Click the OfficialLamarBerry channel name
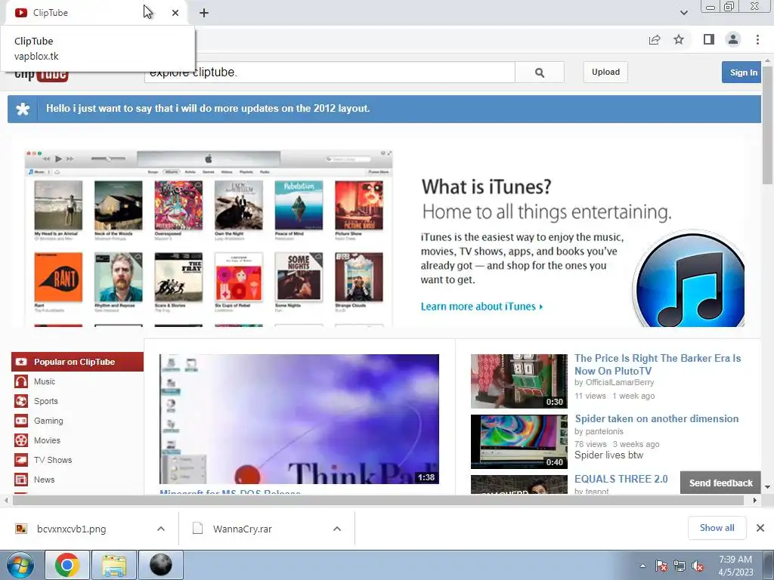 click(x=620, y=383)
